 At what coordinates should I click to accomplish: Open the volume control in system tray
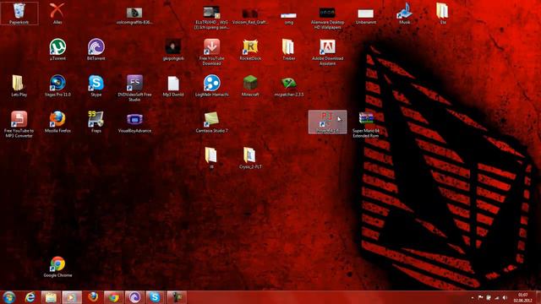[x=505, y=297]
